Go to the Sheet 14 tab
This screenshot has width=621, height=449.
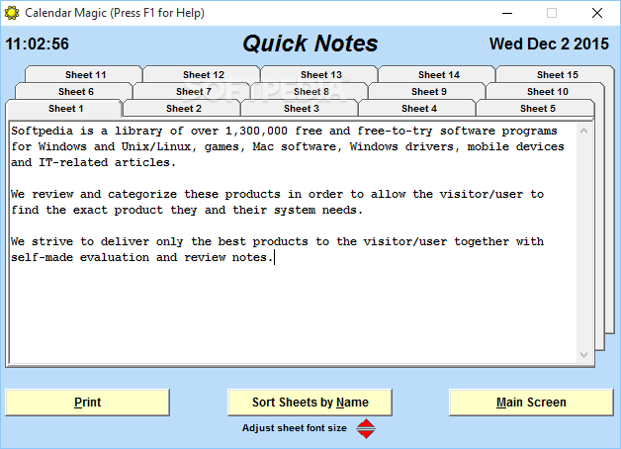coord(439,74)
